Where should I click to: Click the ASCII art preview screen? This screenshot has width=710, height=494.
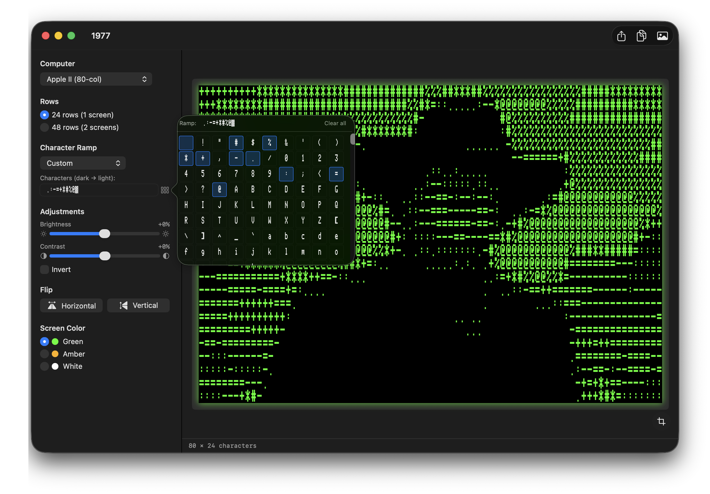[x=430, y=244]
